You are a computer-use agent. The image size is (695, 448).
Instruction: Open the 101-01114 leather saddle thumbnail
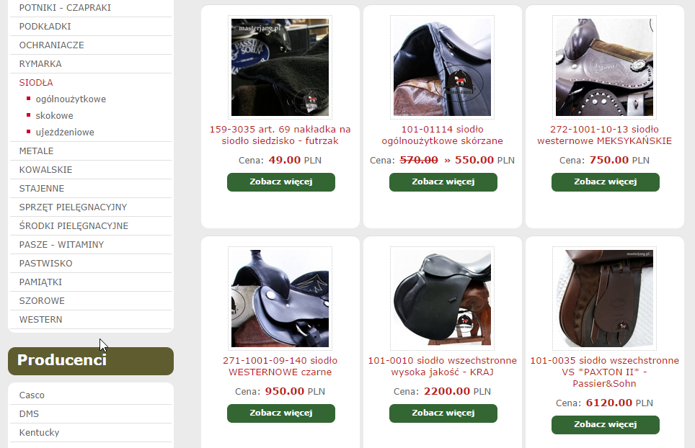click(443, 67)
